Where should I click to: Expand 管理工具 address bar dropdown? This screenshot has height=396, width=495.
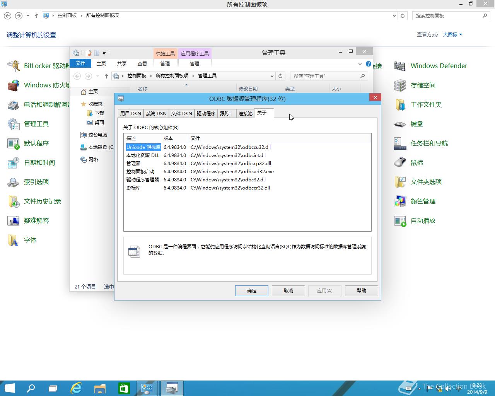click(272, 76)
